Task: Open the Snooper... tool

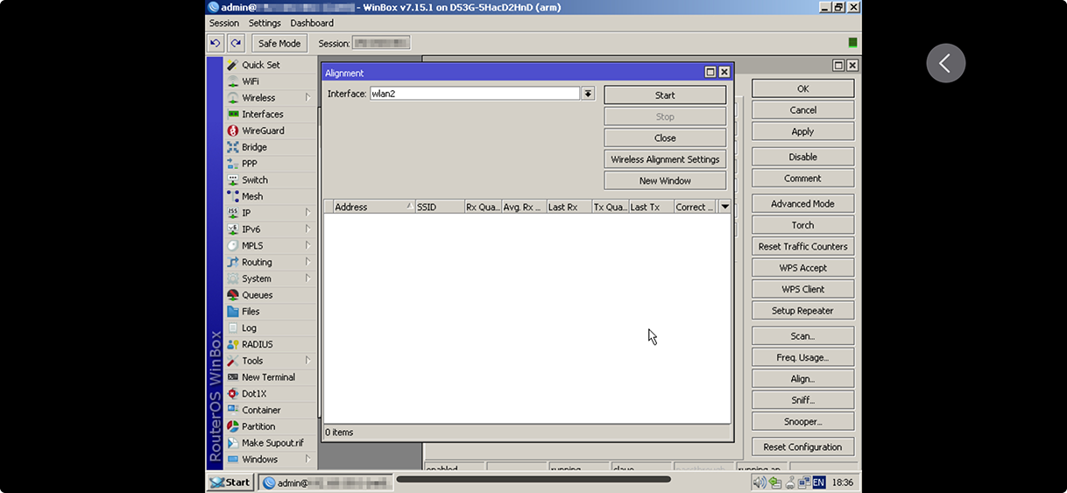Action: 802,422
